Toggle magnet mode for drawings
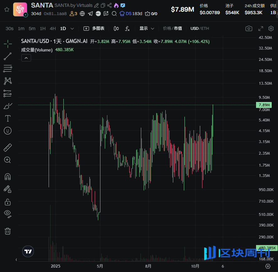The width and height of the screenshot is (278, 272). 8,177
